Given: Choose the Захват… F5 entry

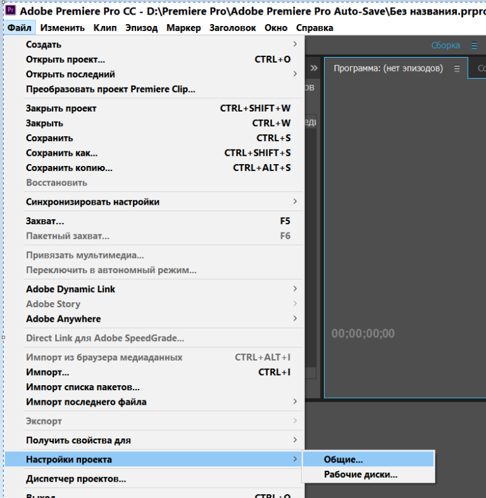Looking at the screenshot, I should [154, 221].
